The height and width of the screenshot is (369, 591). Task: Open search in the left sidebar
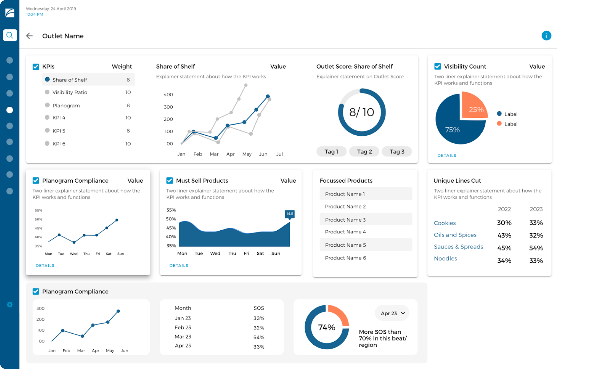pyautogui.click(x=10, y=35)
